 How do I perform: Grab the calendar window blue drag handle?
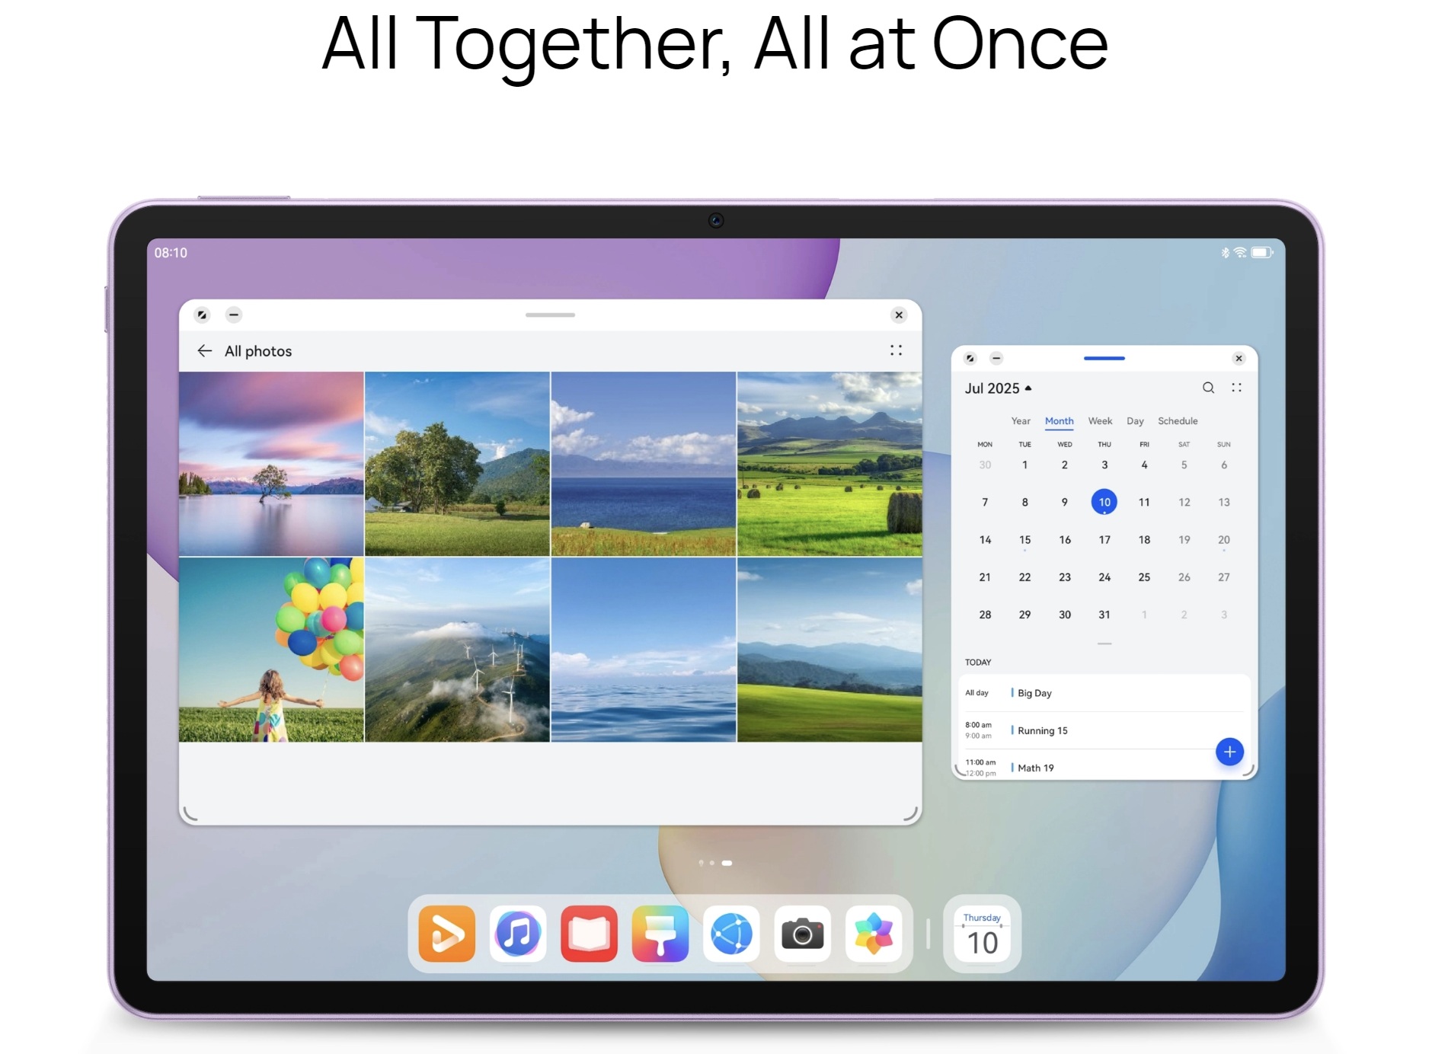1104,358
